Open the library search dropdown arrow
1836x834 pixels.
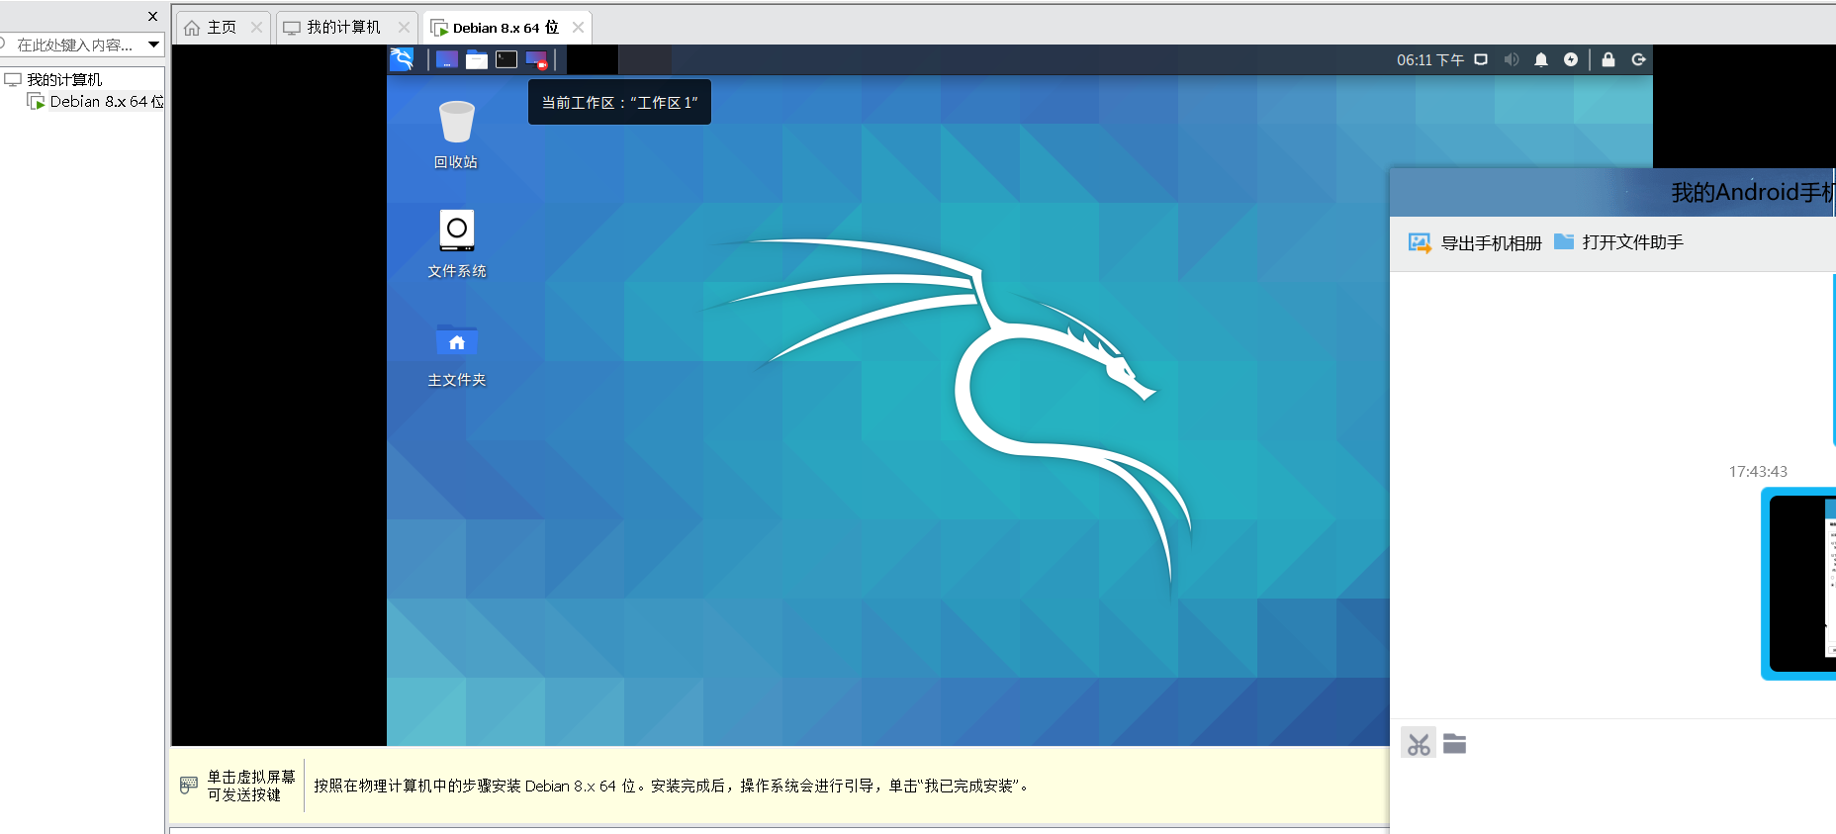(154, 45)
